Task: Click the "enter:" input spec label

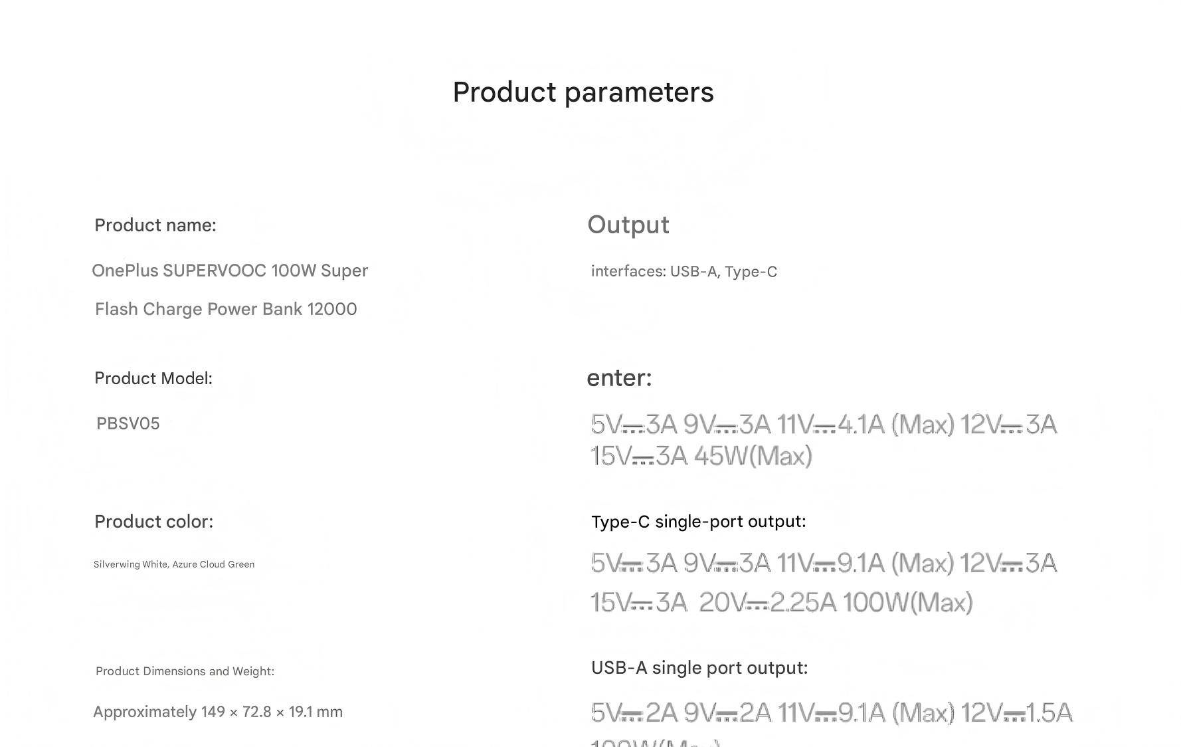Action: click(x=619, y=378)
